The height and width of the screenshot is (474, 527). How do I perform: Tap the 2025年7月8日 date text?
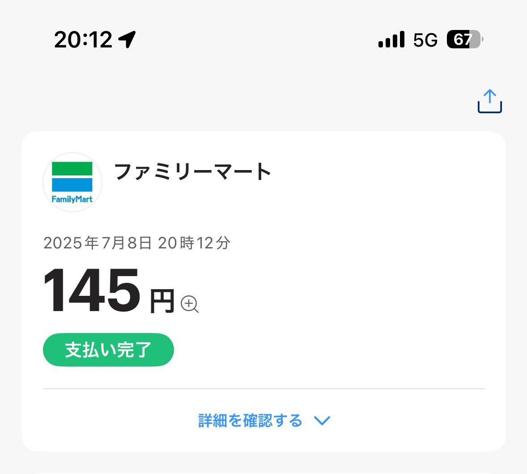[x=97, y=243]
